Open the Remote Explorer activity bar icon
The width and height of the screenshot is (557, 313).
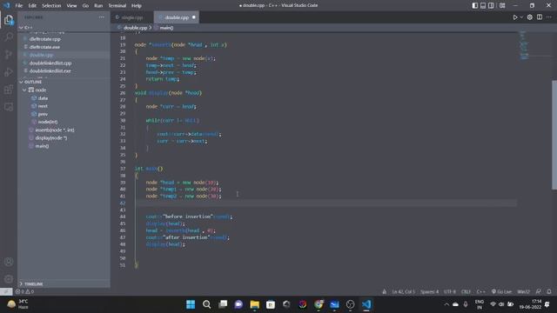click(x=9, y=107)
